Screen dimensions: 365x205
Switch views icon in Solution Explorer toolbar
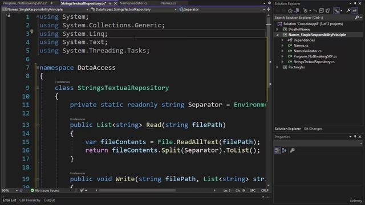coord(297,11)
